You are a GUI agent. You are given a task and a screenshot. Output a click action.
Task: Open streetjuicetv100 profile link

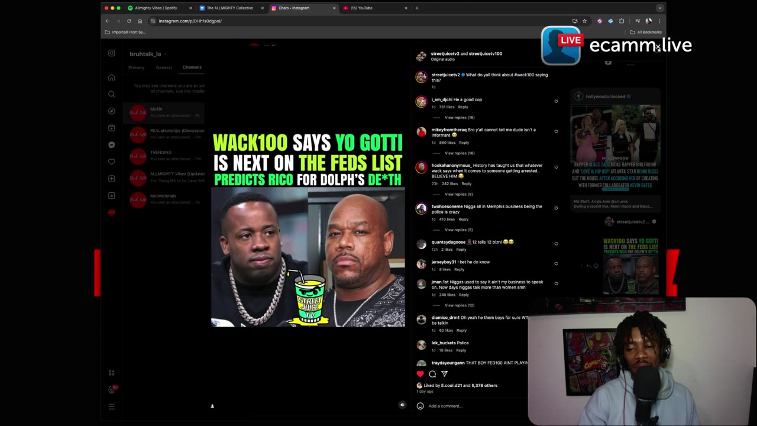[486, 54]
